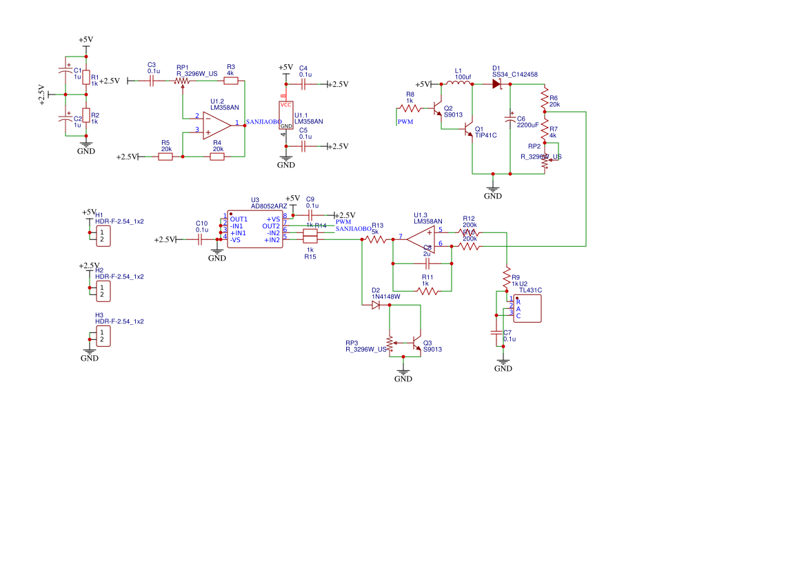Click the D1 SS34 diode symbol
Viewport: 806px width, 571px height.
coord(496,83)
